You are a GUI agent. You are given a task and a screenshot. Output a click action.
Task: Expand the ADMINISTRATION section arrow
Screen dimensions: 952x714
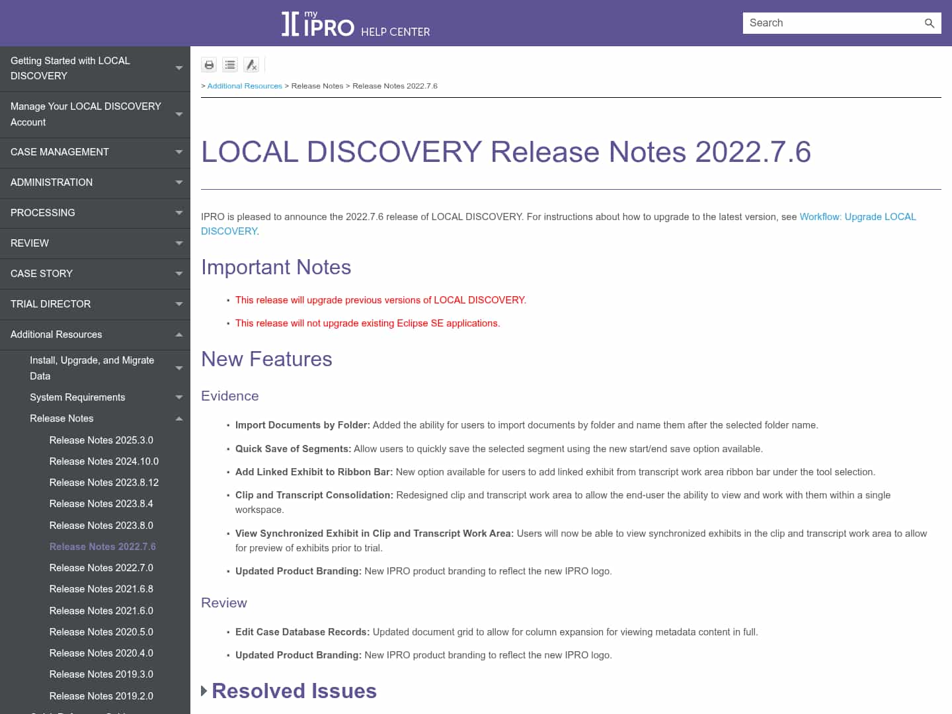pyautogui.click(x=178, y=182)
